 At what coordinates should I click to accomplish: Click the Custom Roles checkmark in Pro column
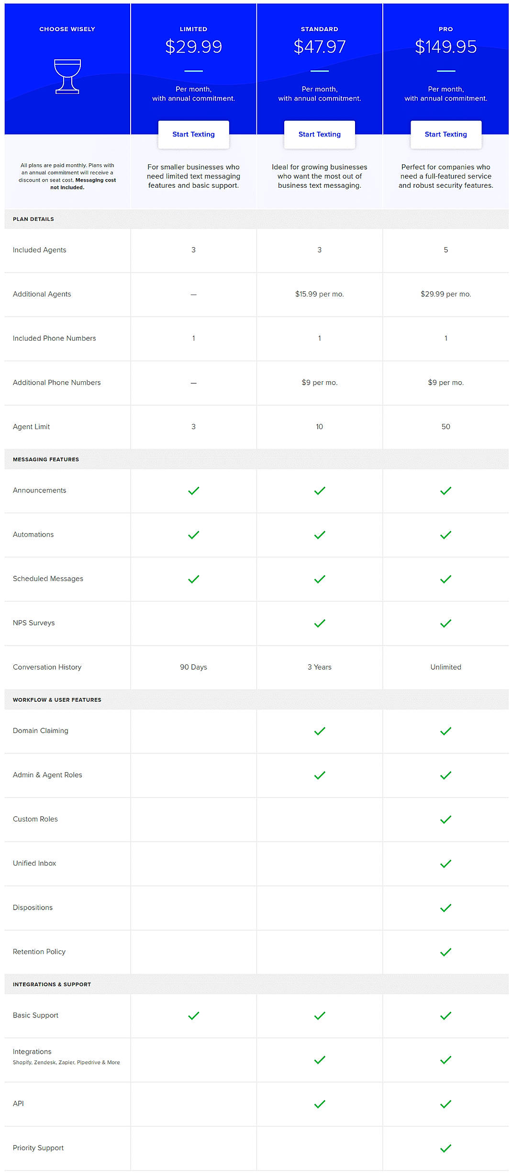[x=445, y=819]
